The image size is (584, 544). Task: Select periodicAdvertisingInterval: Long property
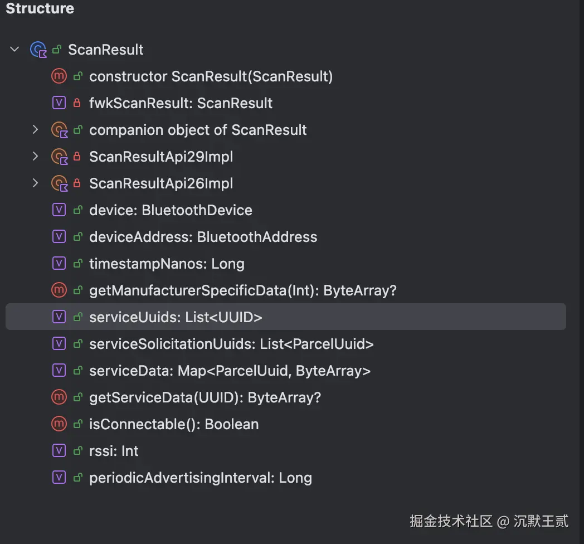click(201, 478)
